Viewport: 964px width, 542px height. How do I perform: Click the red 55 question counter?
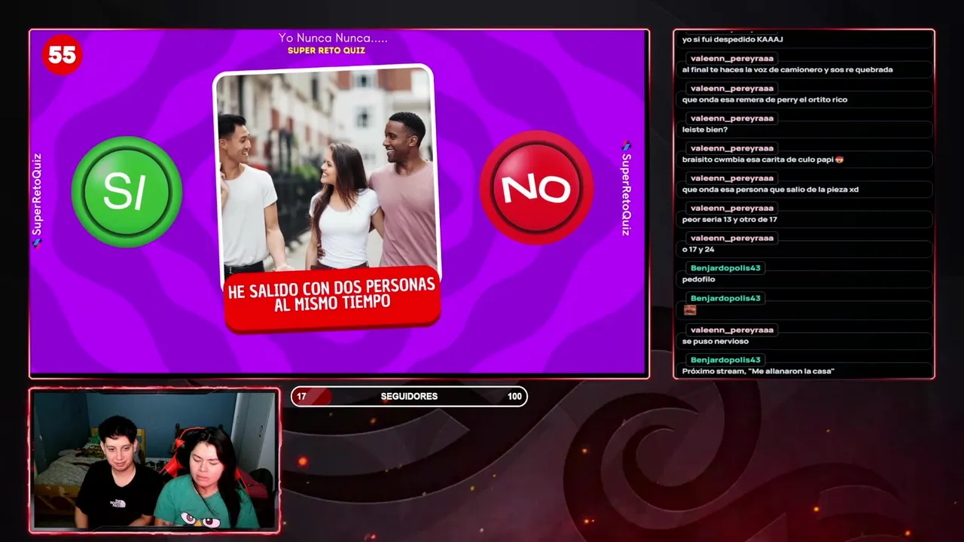62,55
